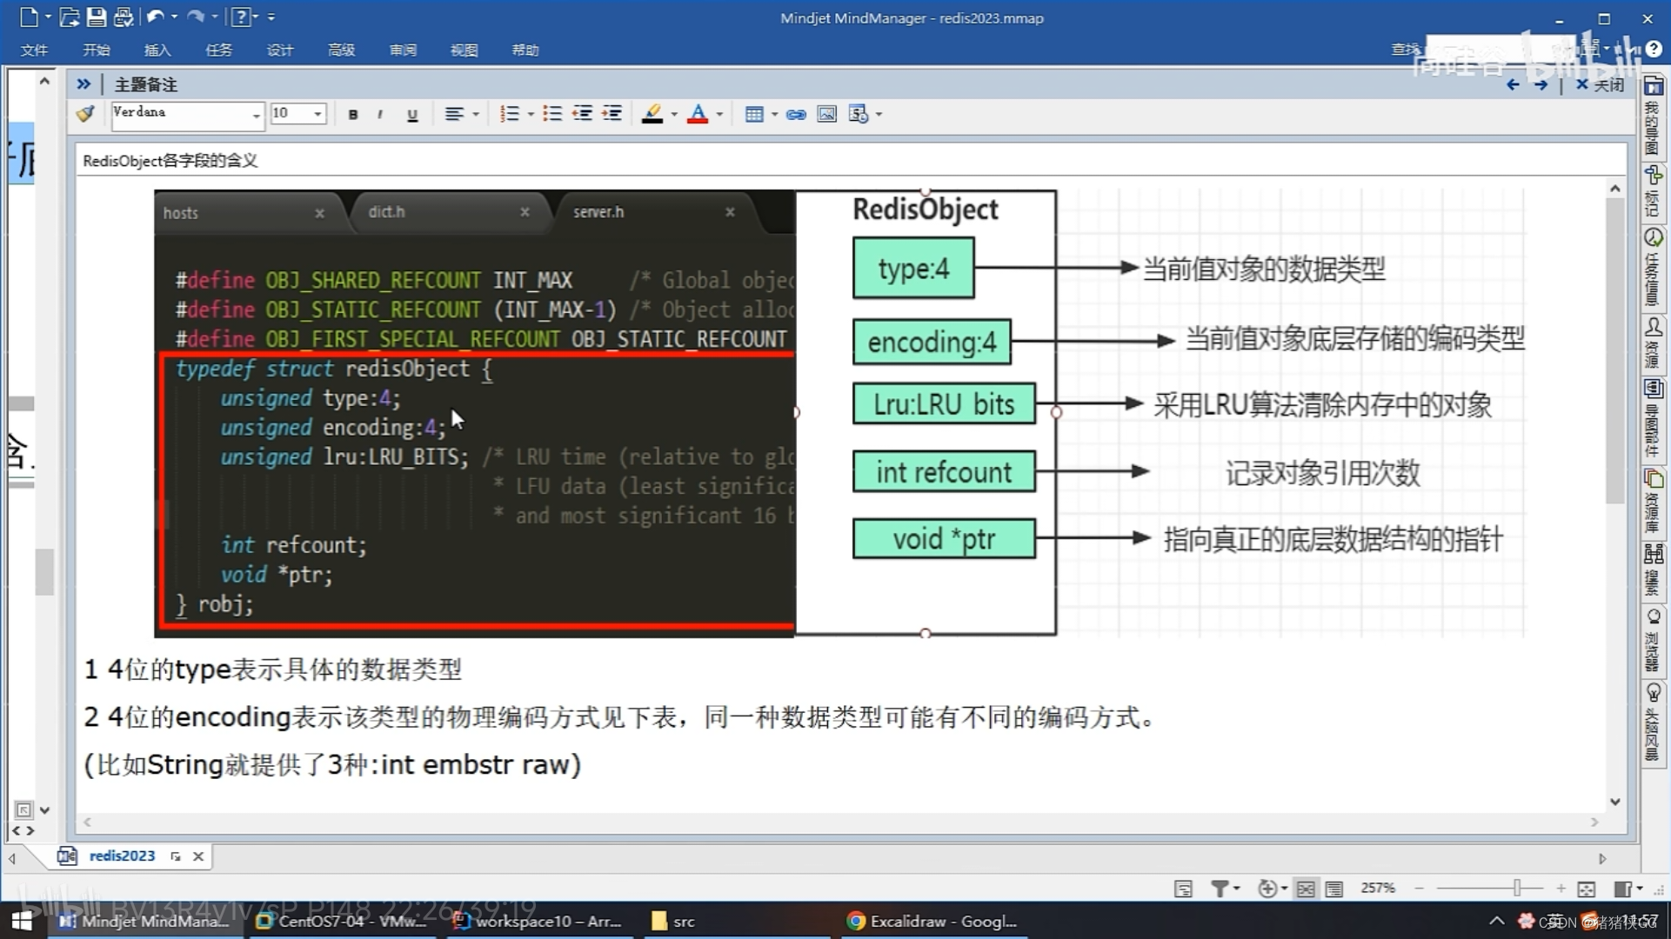This screenshot has width=1671, height=939.
Task: Apply the red font color swatch
Action: pos(698,114)
